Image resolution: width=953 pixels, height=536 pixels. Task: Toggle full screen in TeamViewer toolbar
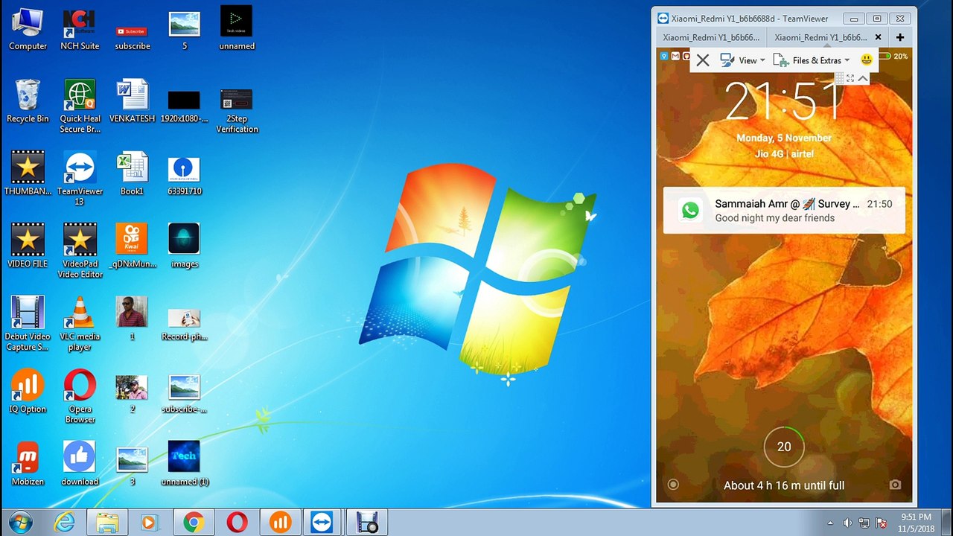(x=850, y=78)
